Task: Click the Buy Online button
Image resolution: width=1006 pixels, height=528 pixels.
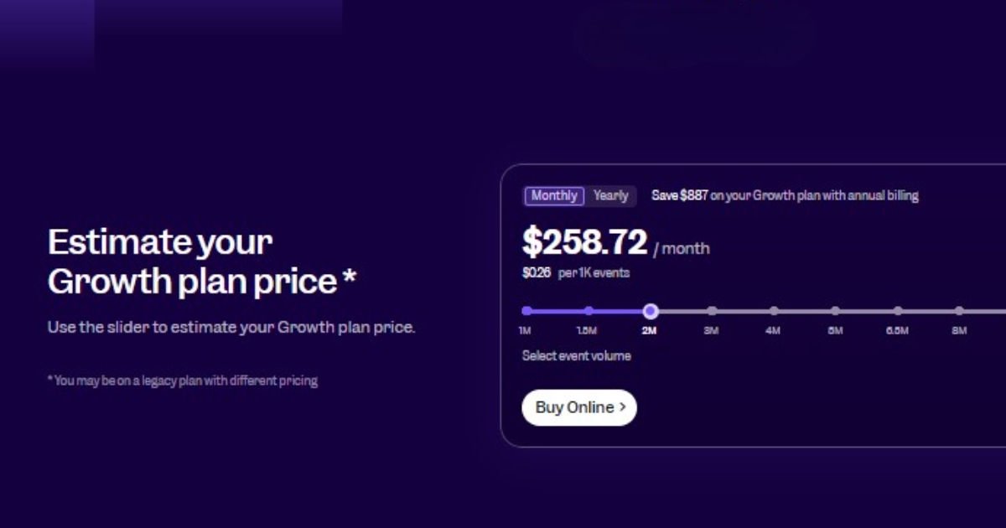Action: (x=578, y=407)
